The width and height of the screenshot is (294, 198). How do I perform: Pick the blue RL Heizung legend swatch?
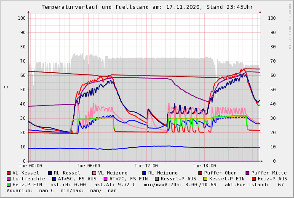point(144,173)
